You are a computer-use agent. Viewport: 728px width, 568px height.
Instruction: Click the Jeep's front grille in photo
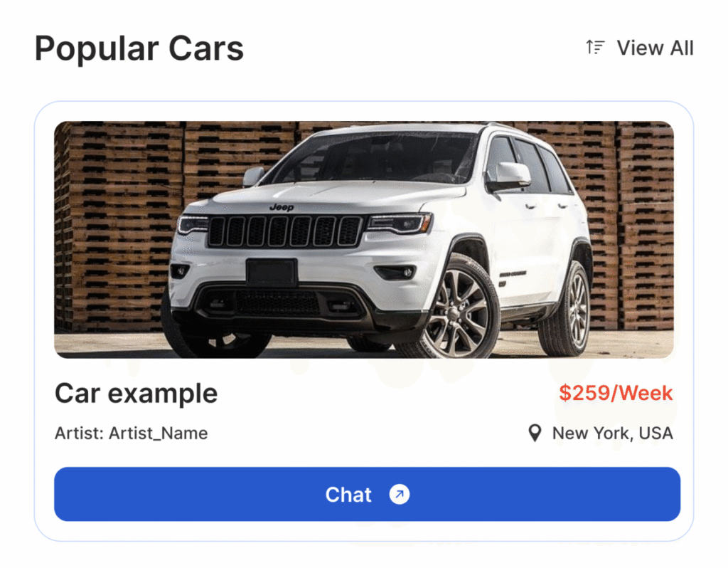(x=284, y=231)
